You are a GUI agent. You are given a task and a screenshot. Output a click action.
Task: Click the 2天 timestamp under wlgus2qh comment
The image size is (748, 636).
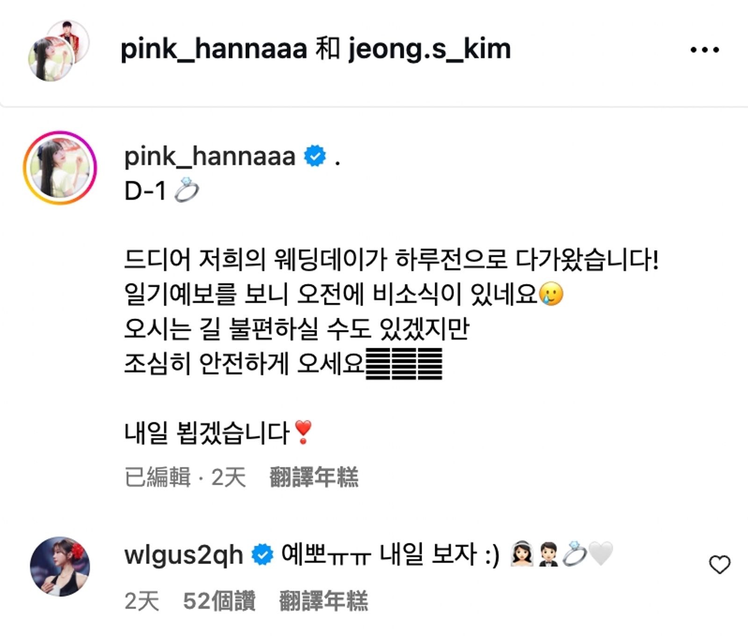142,601
